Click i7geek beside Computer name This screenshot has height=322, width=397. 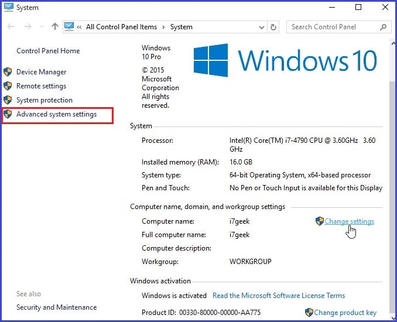[x=239, y=221]
